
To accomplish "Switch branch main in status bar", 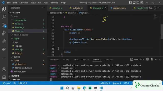I will pyautogui.click(x=7, y=83).
